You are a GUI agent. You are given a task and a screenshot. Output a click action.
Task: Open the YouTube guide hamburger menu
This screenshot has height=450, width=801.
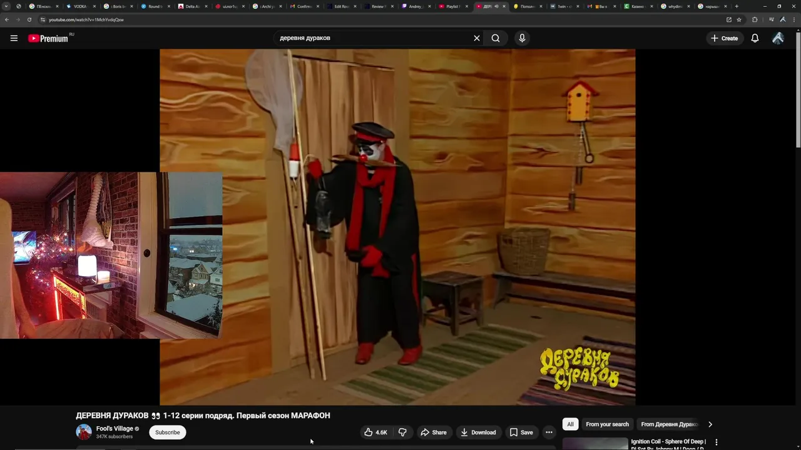pos(14,38)
